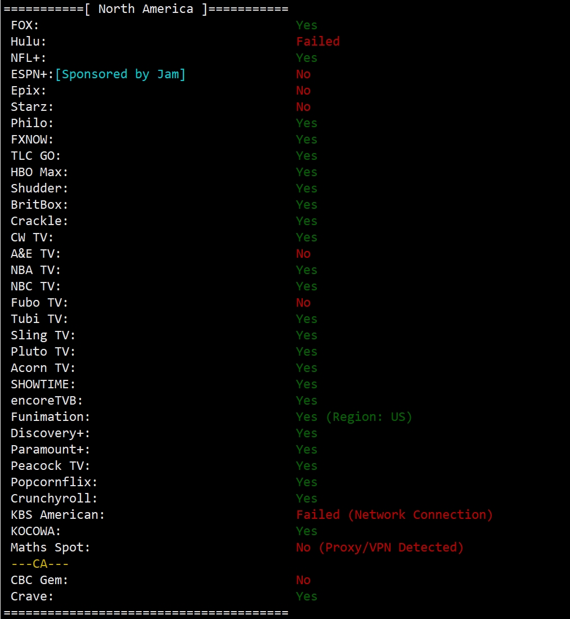570x619 pixels.
Task: Click the Peacock TV label
Action: click(x=50, y=466)
